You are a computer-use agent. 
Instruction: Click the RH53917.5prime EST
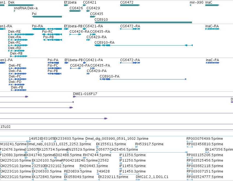(x=137, y=147)
